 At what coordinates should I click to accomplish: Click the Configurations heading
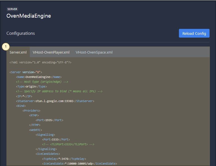[21, 33]
